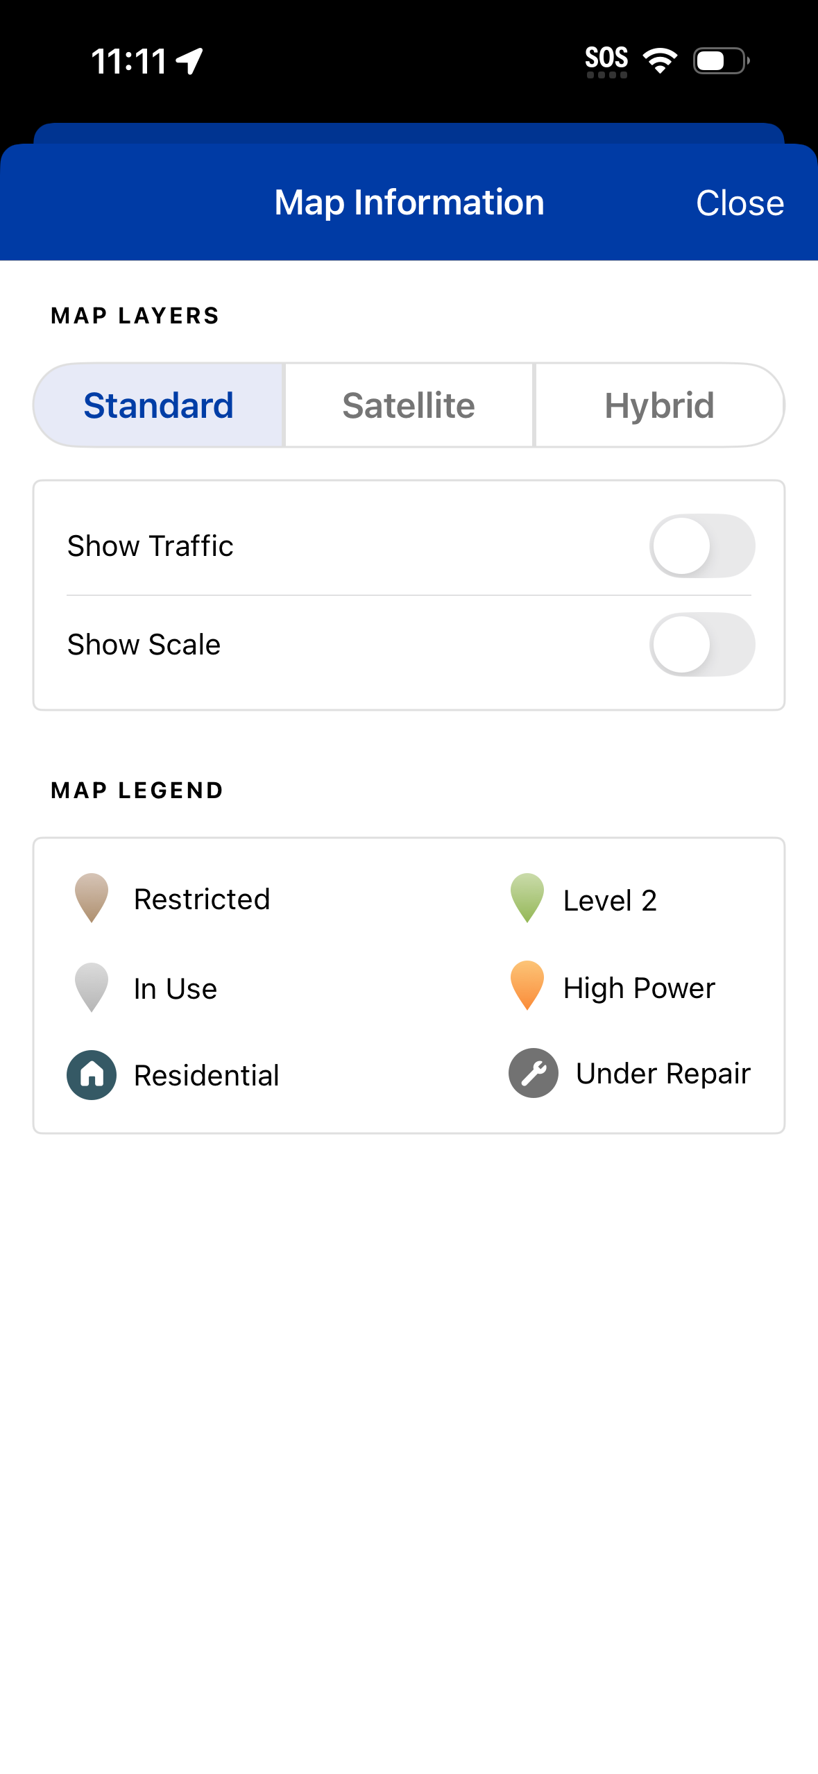Tap the gray In Use pin icon

point(92,986)
